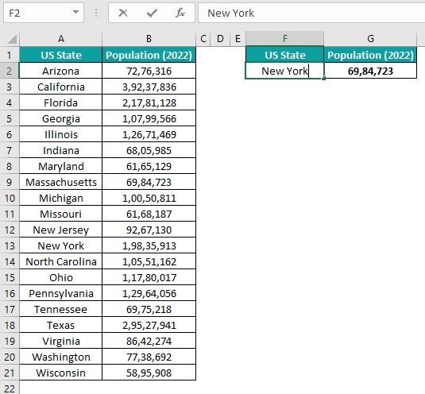425x394 pixels.
Task: Select the New York cell in column A
Action: coord(61,245)
